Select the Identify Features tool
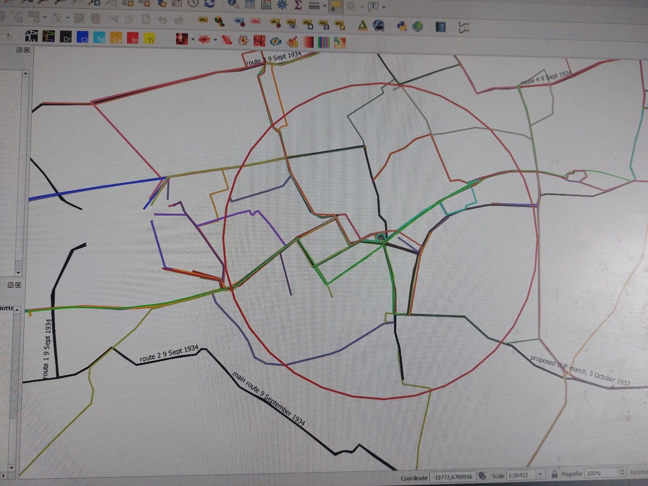Screen dimensions: 648x486 [233, 4]
